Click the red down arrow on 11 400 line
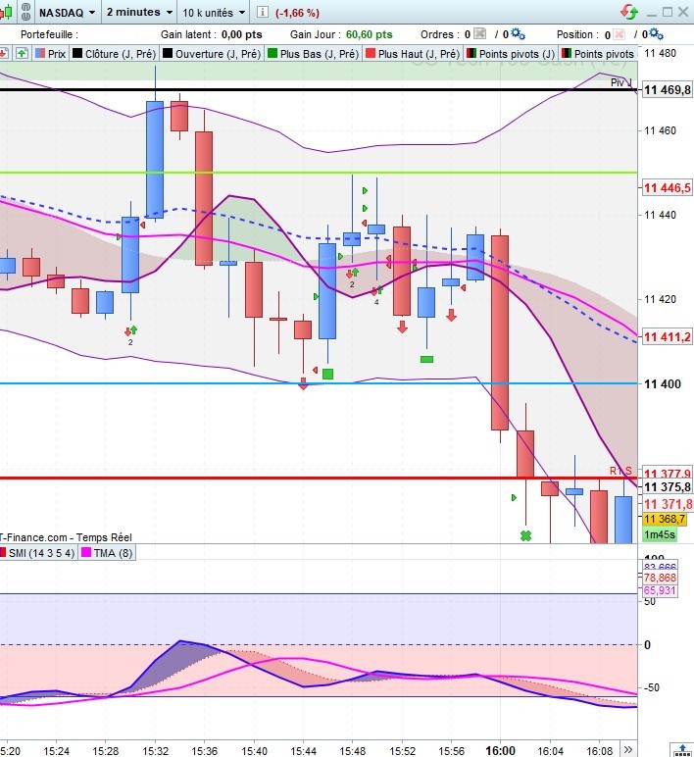Image resolution: width=694 pixels, height=757 pixels. tap(303, 384)
